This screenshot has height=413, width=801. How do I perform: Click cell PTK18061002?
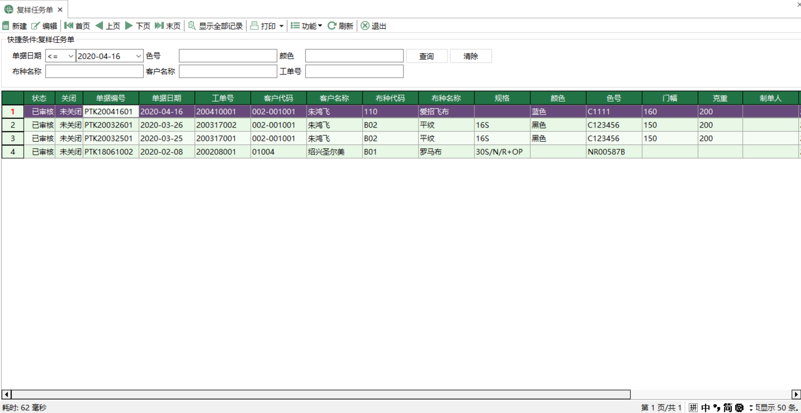(111, 152)
